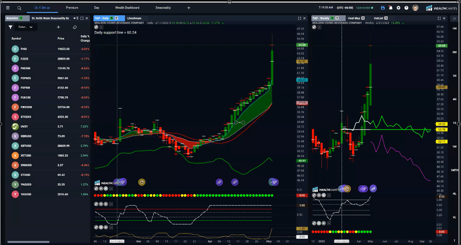Image resolution: width=461 pixels, height=245 pixels.
Task: Open the user profile avatar
Action: pos(415,8)
